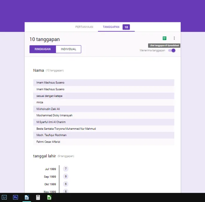Click the 'mirza' name response
Screen dimensions: 205x202
pyautogui.click(x=104, y=102)
